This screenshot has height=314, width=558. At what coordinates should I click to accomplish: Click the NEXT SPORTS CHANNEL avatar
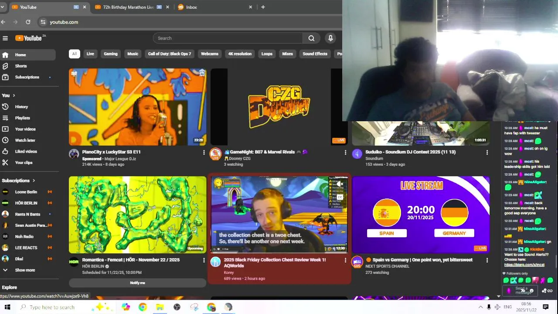coord(357,262)
